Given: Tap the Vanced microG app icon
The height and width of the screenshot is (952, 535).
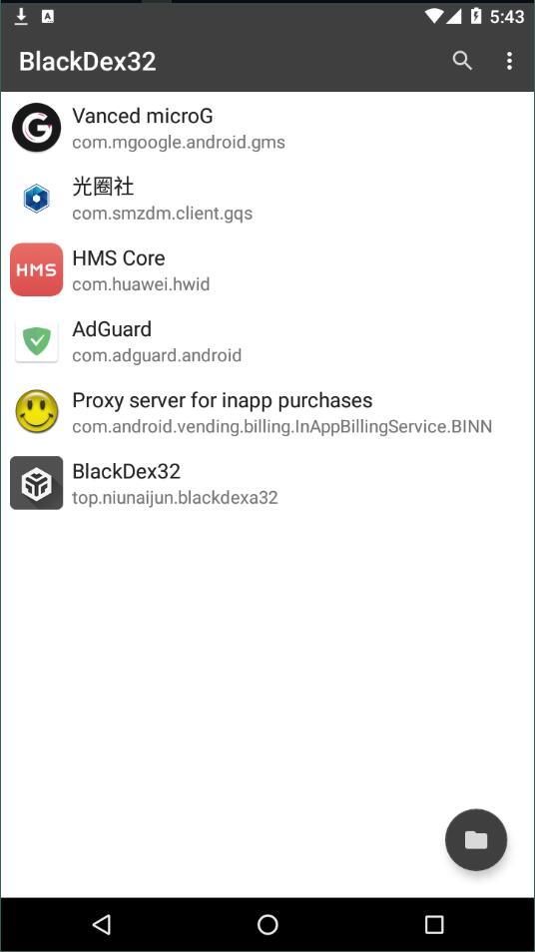Looking at the screenshot, I should pos(37,128).
